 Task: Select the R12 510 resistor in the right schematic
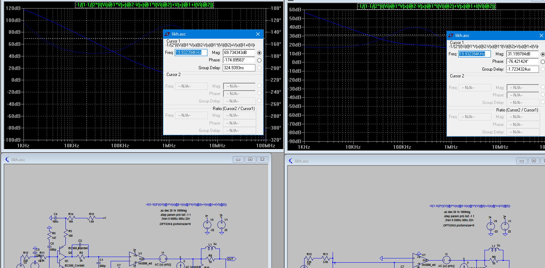(x=309, y=259)
